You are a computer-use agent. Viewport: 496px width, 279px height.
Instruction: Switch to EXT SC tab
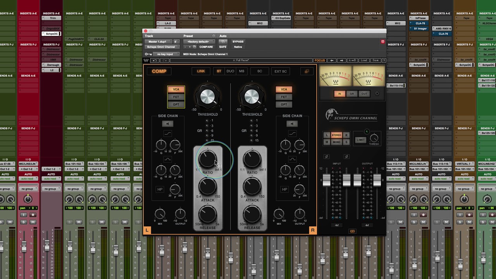(x=281, y=71)
